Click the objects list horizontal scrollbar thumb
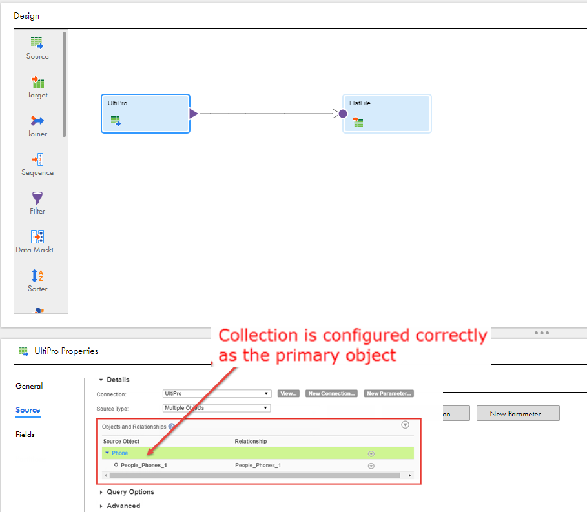The height and width of the screenshot is (512, 587). (x=255, y=475)
